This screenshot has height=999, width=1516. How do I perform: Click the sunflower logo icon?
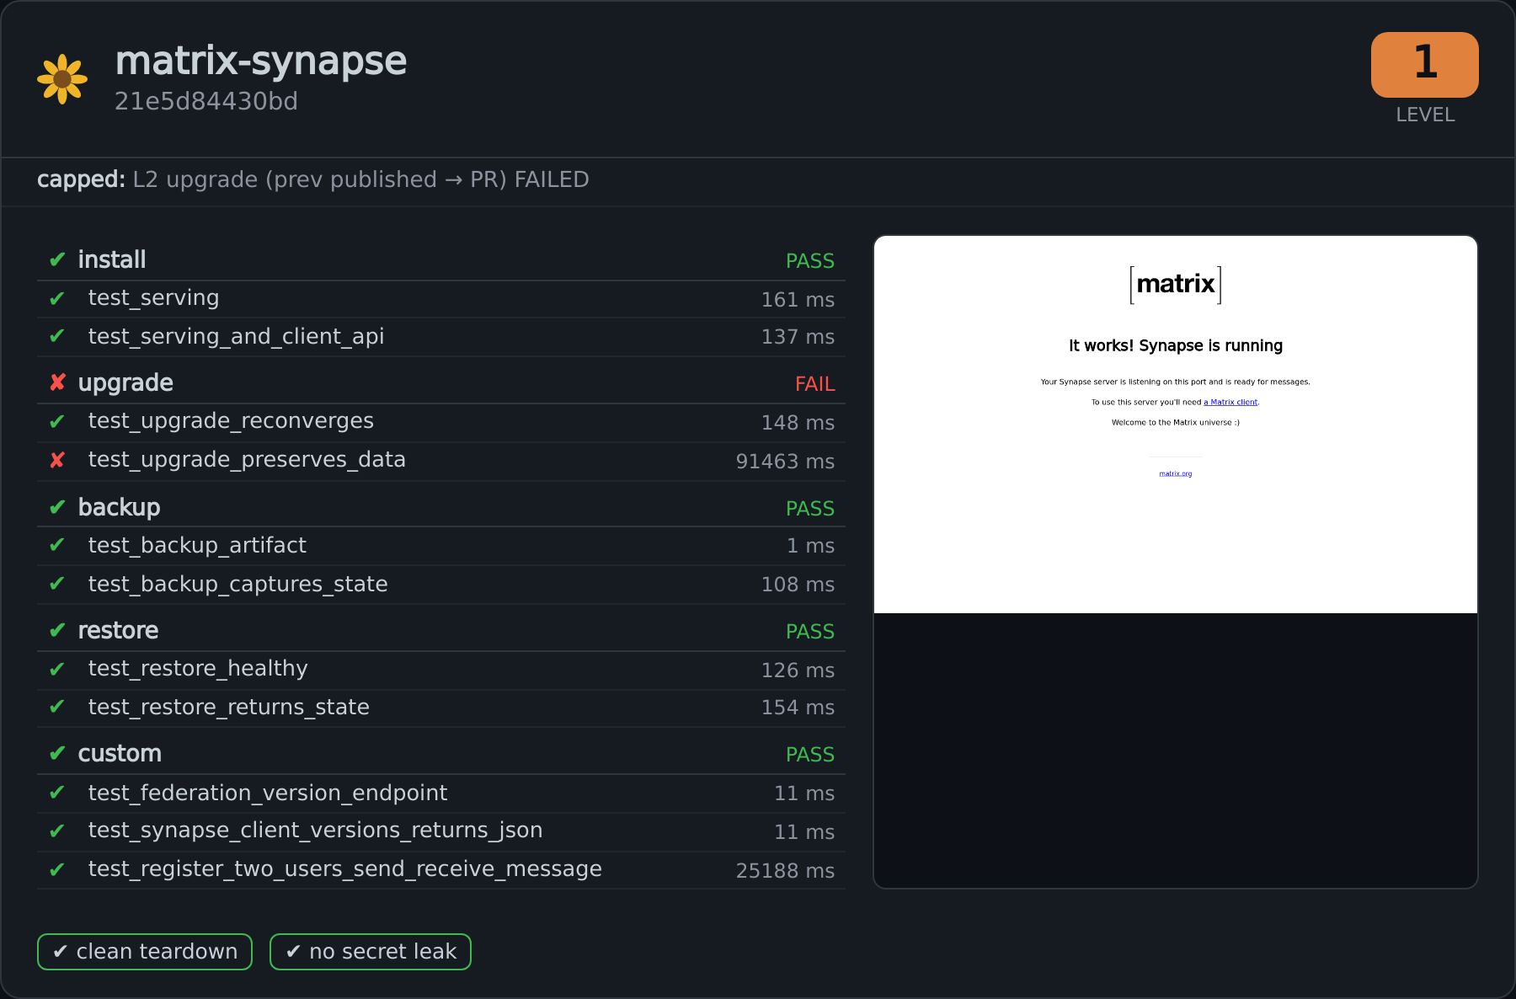(62, 79)
